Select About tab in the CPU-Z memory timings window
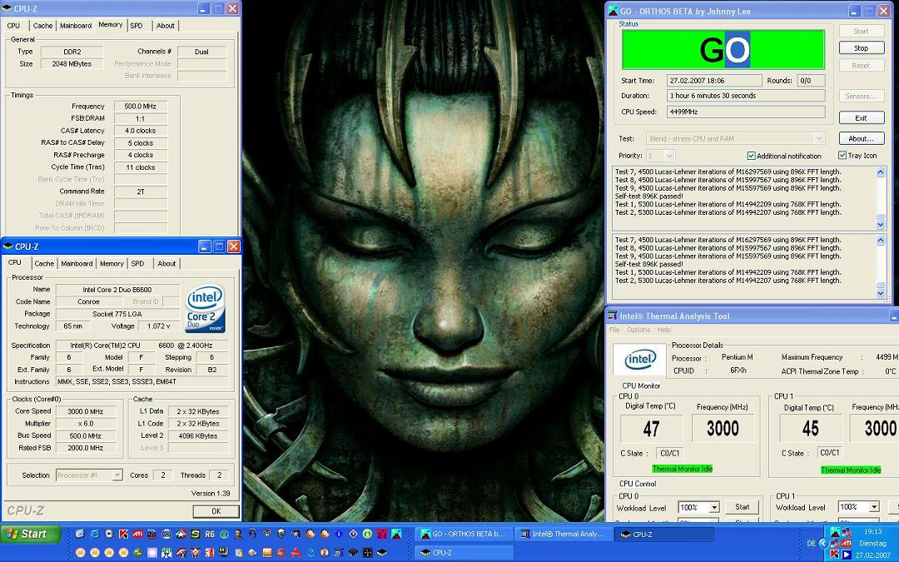 (166, 25)
